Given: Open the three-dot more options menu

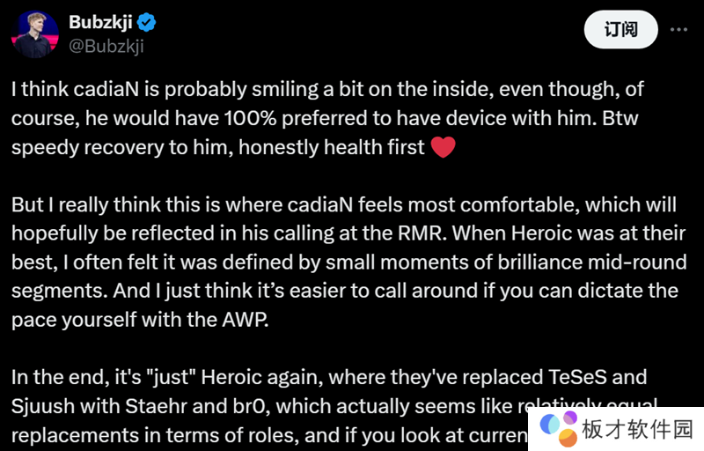Looking at the screenshot, I should click(x=678, y=29).
